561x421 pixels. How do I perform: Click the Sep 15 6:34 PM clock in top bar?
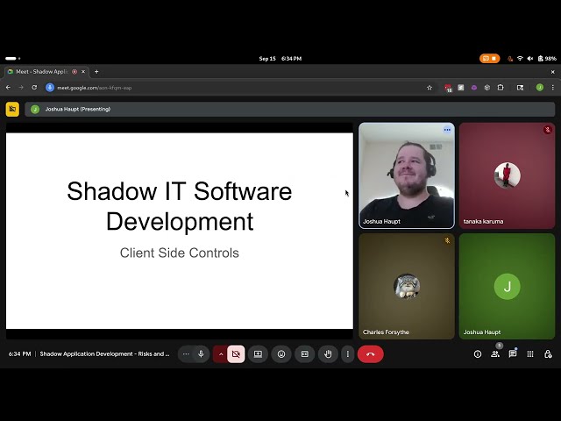280,59
